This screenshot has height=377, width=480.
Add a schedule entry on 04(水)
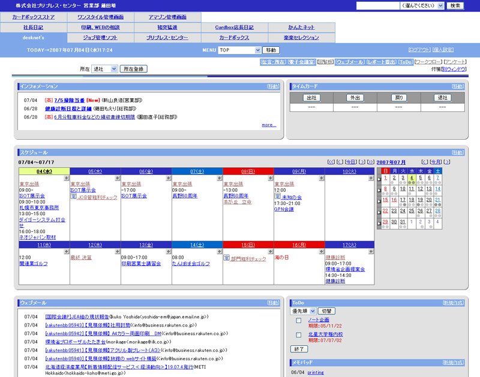67,178
